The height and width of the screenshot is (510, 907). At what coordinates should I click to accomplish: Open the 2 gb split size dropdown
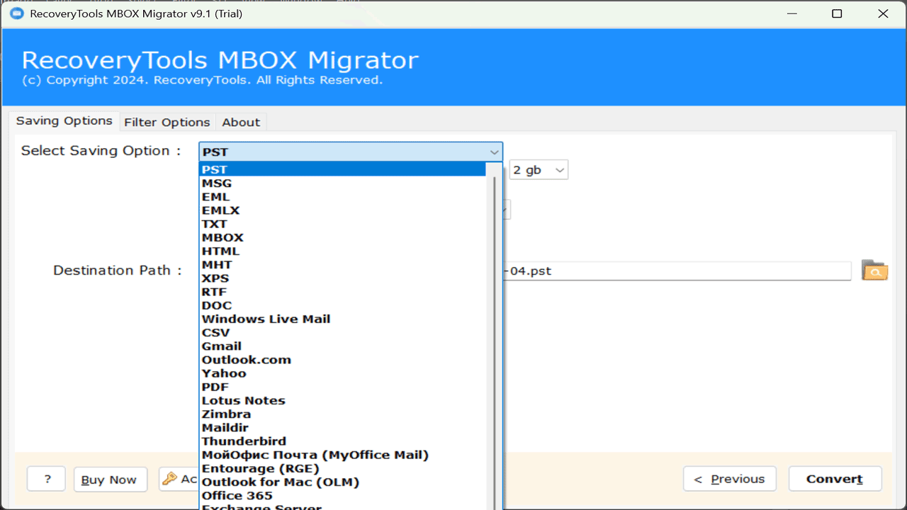click(x=539, y=170)
